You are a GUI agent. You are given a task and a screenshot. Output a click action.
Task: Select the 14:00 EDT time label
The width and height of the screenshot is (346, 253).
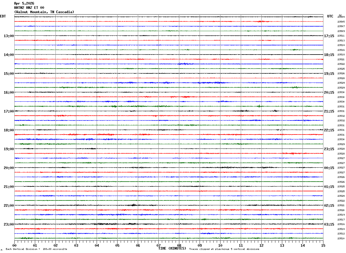(x=9, y=55)
